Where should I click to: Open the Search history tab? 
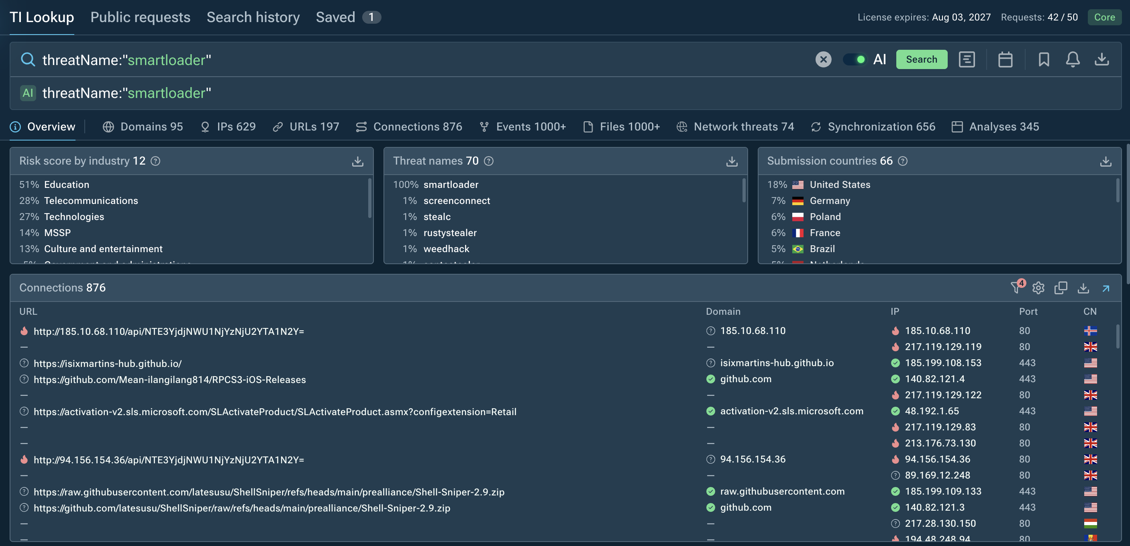[253, 17]
